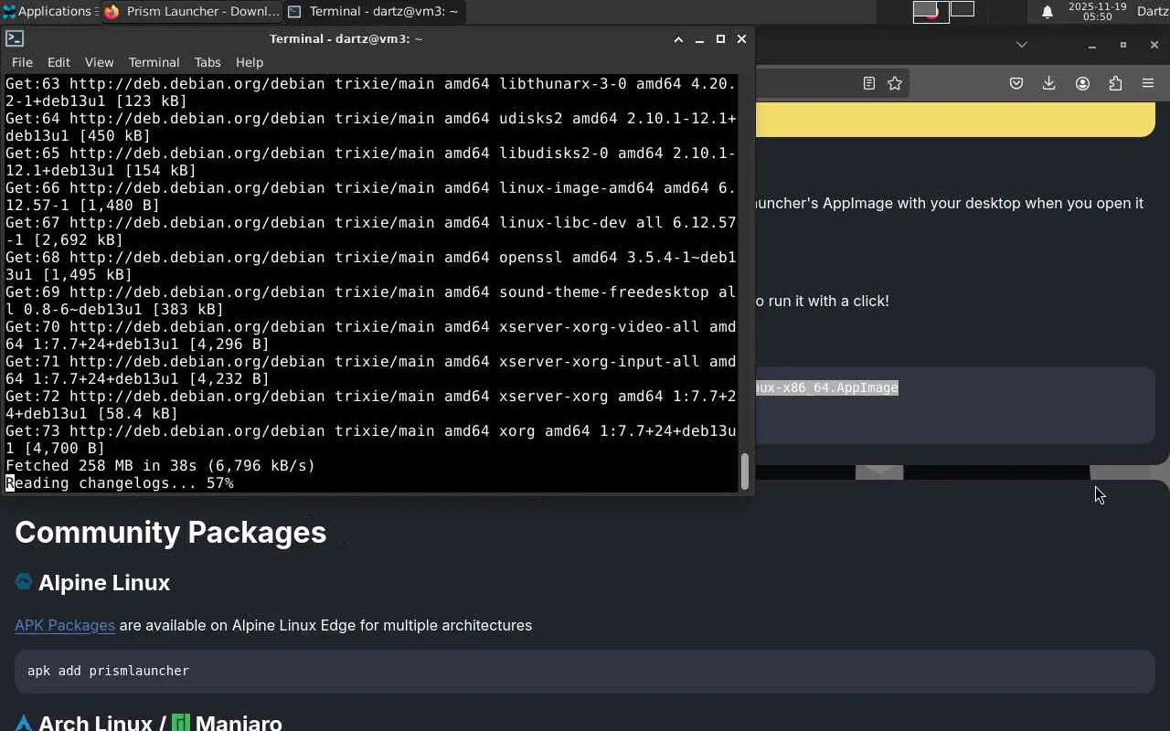Maximize the Terminal window
This screenshot has width=1170, height=731.
(x=720, y=39)
